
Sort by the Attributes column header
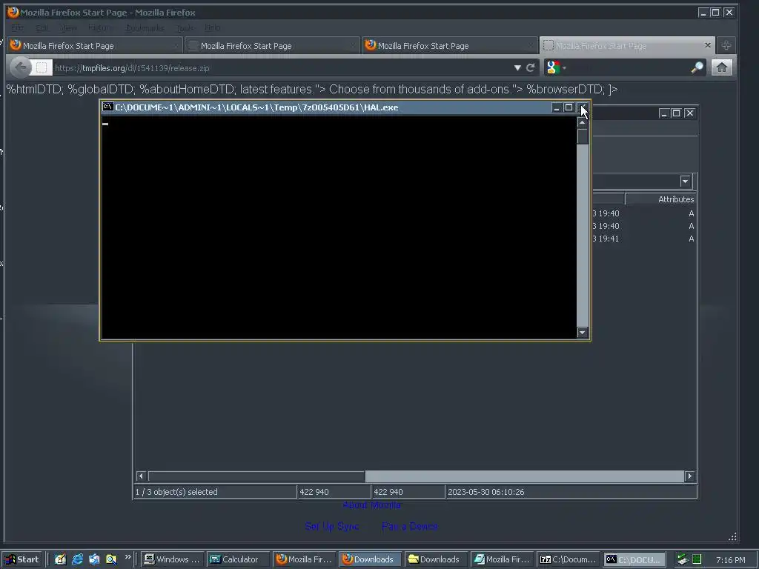660,199
